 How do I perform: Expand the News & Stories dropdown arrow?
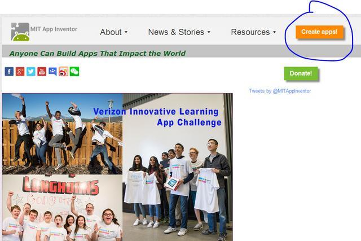pos(209,32)
